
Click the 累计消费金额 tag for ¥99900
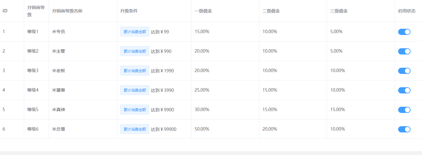click(135, 129)
